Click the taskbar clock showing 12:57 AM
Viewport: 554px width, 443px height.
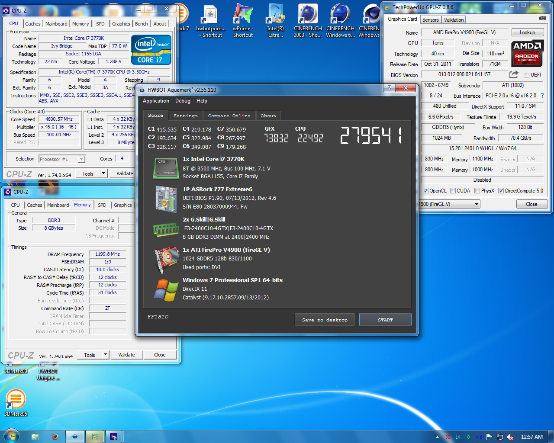point(532,437)
